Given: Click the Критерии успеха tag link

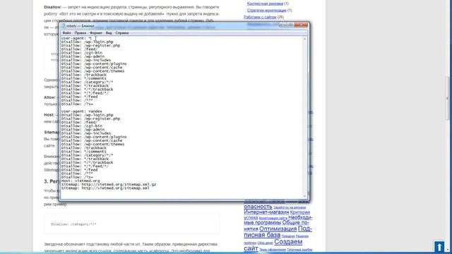Looking at the screenshot, I should coord(299,212).
